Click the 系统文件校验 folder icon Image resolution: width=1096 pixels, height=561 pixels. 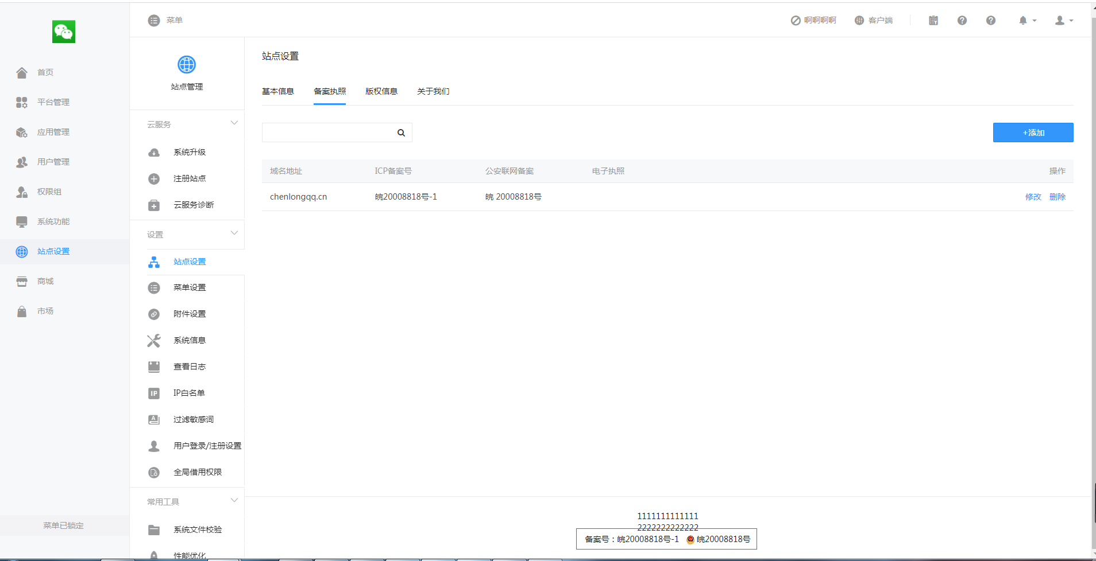click(x=154, y=530)
